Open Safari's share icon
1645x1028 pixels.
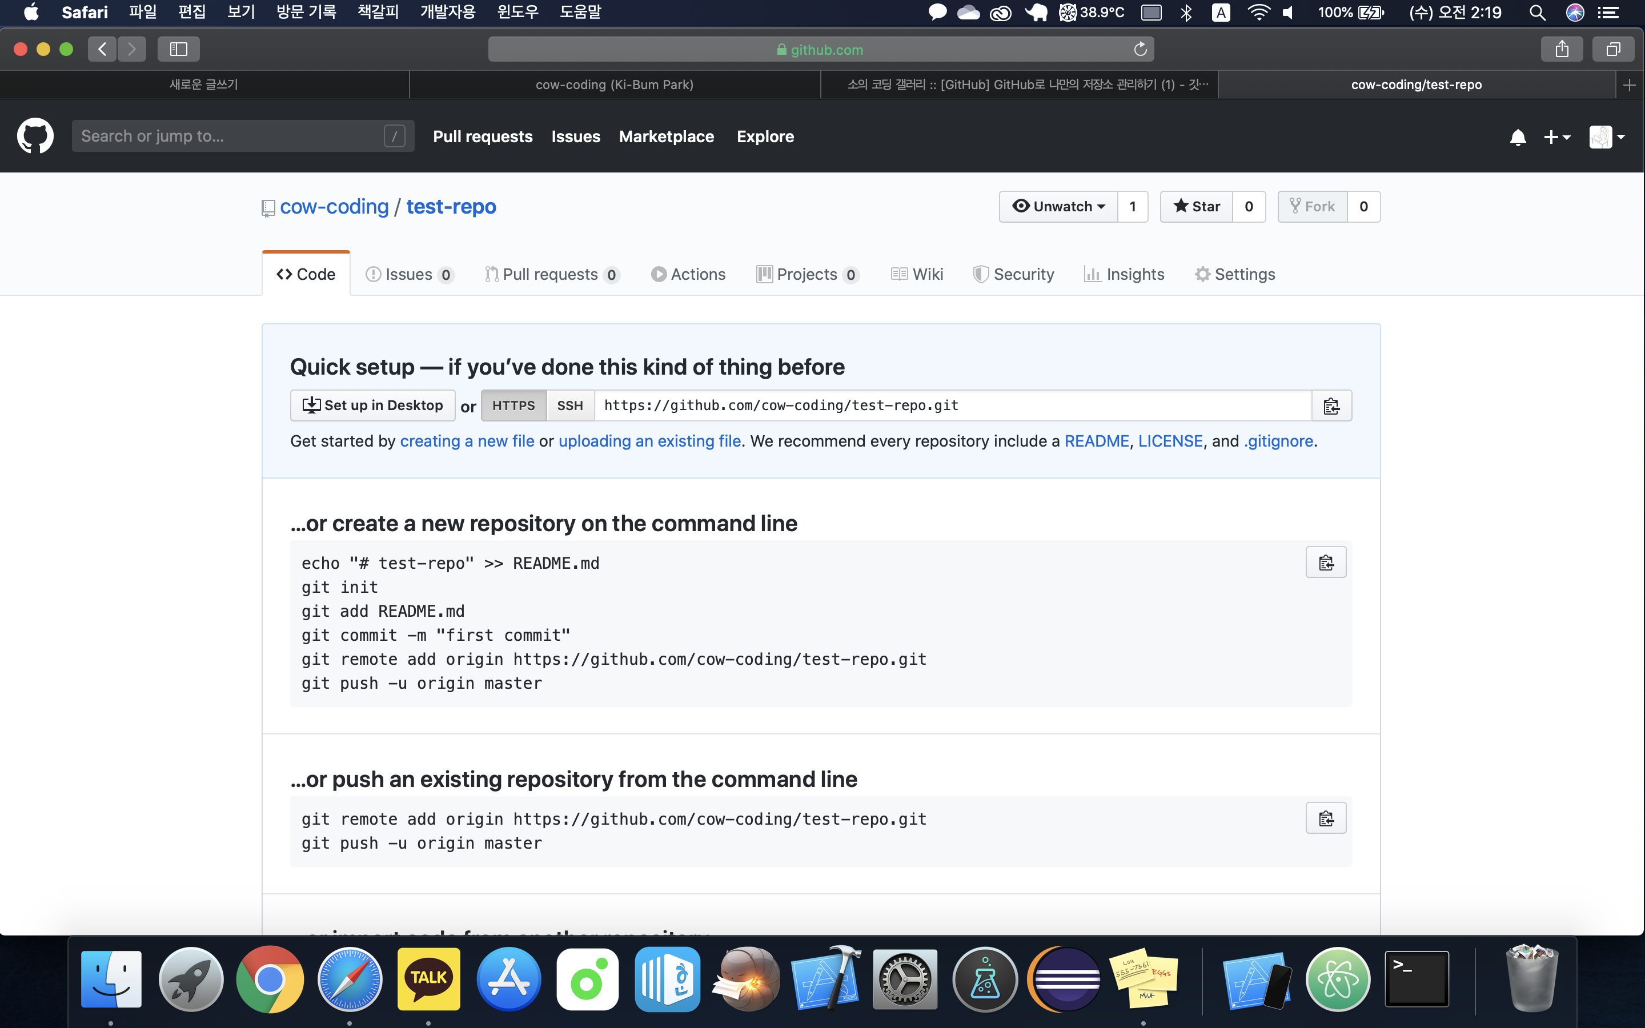(1562, 49)
